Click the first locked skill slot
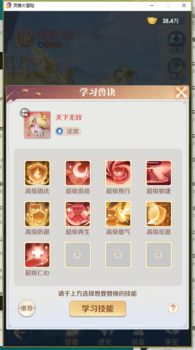The width and height of the screenshot is (195, 350). coord(78,255)
